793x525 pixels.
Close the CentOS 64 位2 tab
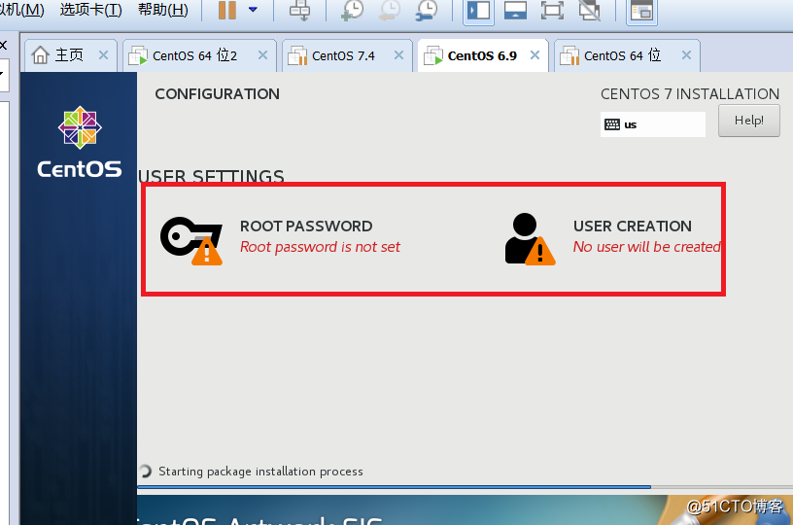tap(263, 55)
